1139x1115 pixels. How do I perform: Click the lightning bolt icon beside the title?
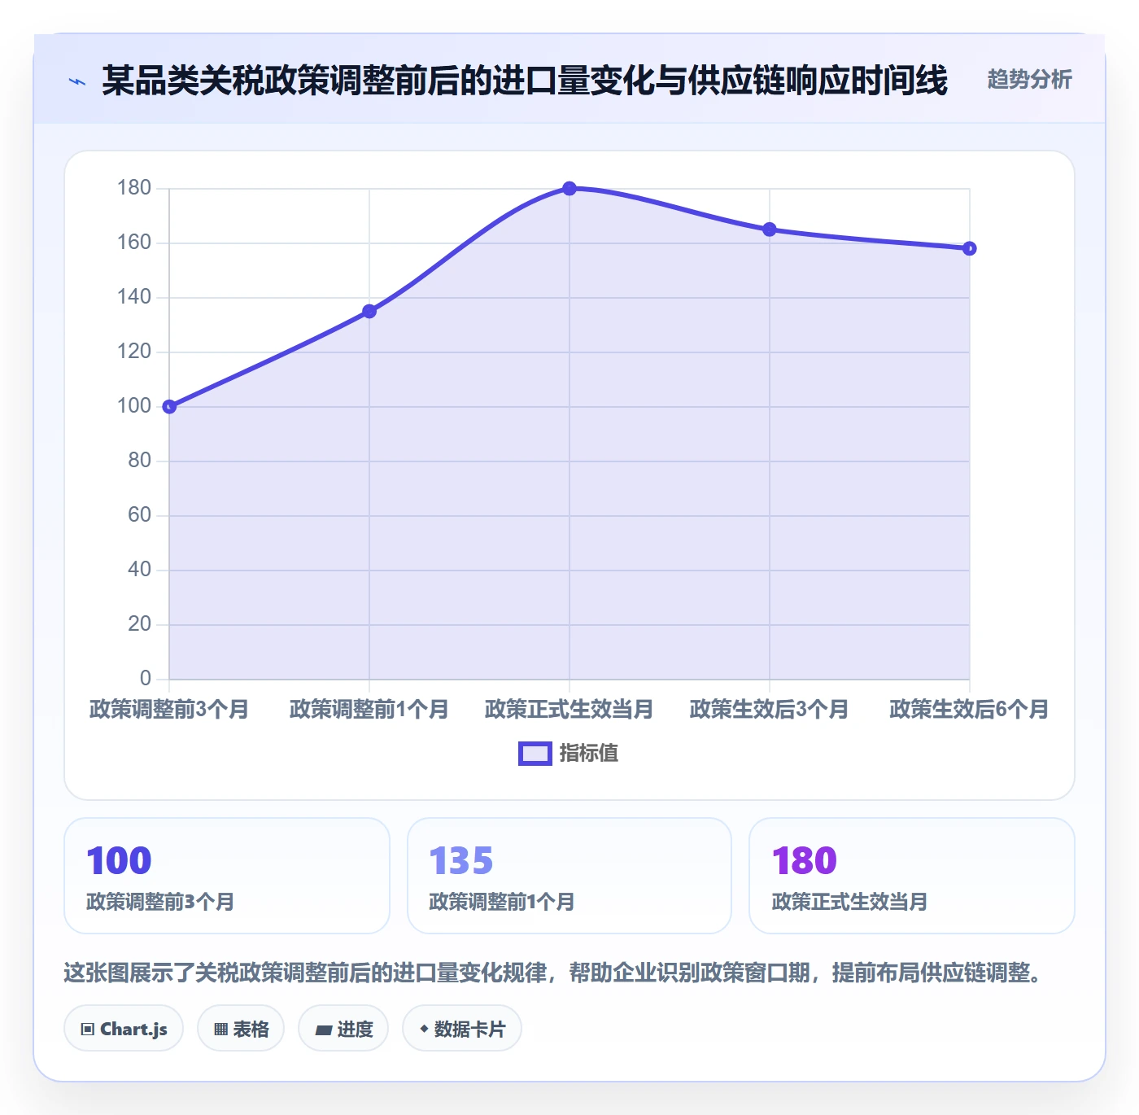77,81
